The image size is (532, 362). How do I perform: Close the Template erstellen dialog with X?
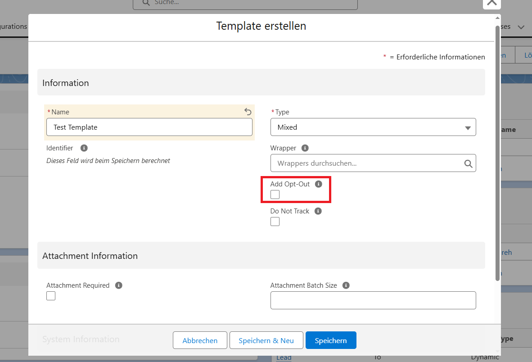point(491,3)
